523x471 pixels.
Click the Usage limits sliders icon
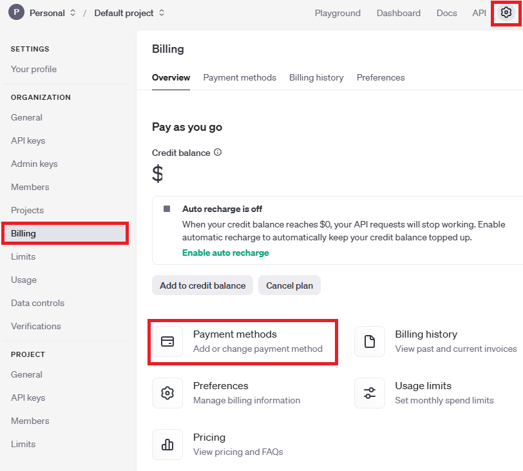pyautogui.click(x=370, y=393)
